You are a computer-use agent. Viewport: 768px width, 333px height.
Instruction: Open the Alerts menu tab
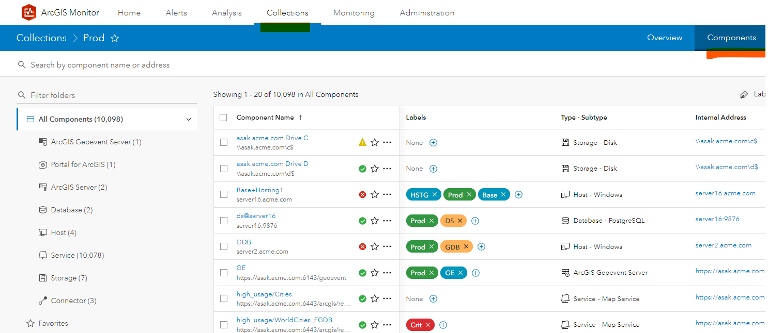click(176, 13)
